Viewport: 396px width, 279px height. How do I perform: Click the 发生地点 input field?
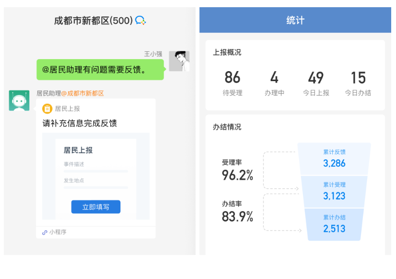tap(96, 181)
